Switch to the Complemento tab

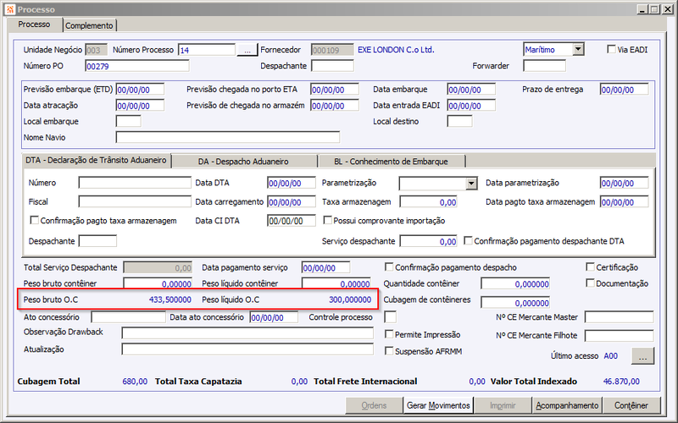point(89,25)
